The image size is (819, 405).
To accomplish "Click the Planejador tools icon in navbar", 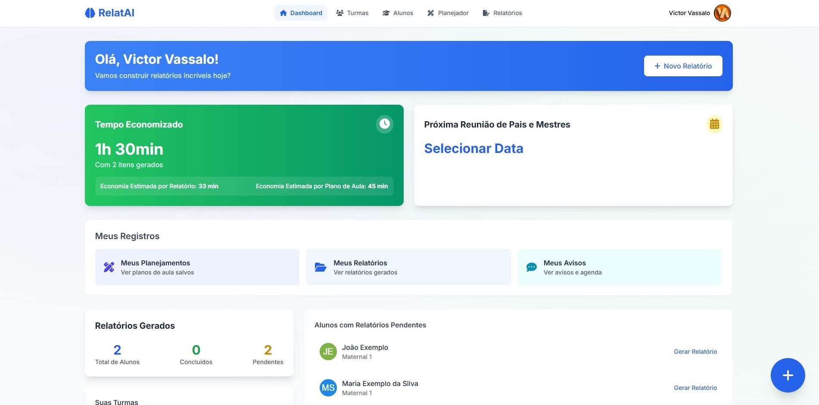I will [430, 13].
